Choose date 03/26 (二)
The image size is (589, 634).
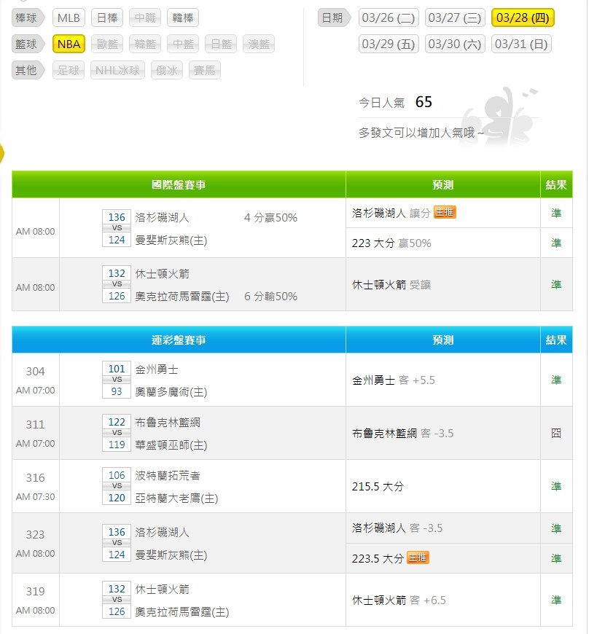pyautogui.click(x=389, y=17)
